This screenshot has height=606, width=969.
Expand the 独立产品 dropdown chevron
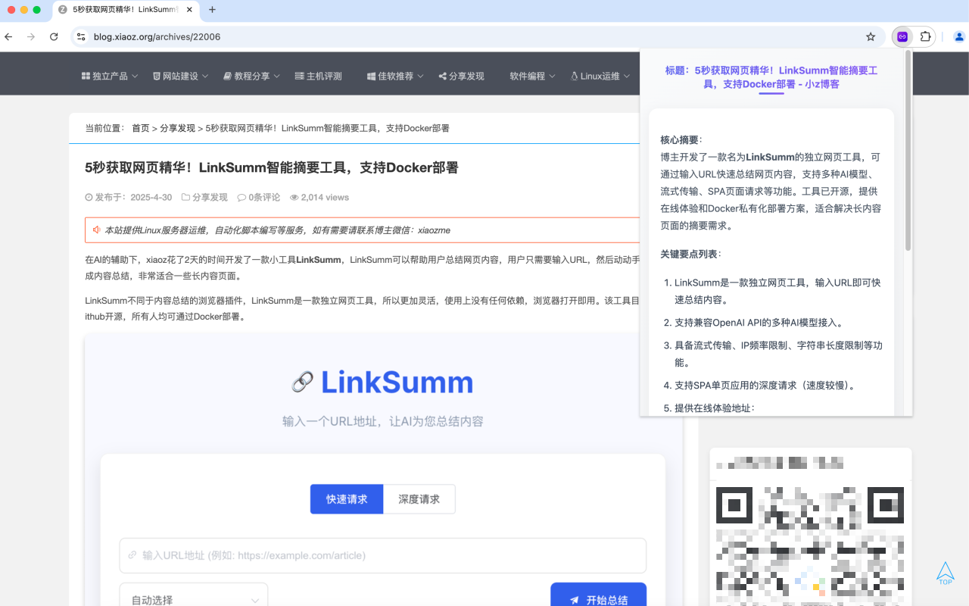coord(135,77)
